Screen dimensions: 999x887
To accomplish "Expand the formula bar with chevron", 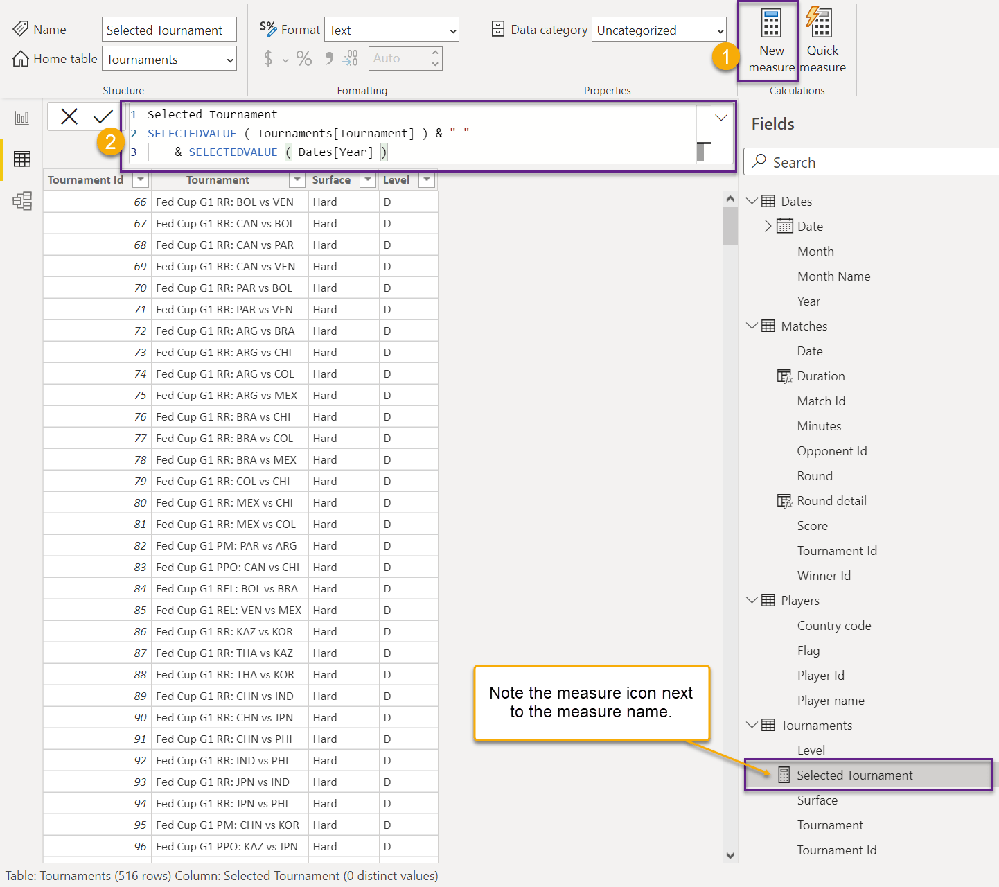I will click(721, 117).
